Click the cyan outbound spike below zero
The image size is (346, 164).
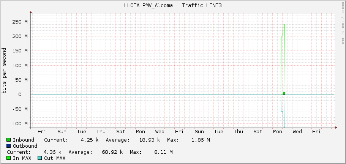point(283,111)
